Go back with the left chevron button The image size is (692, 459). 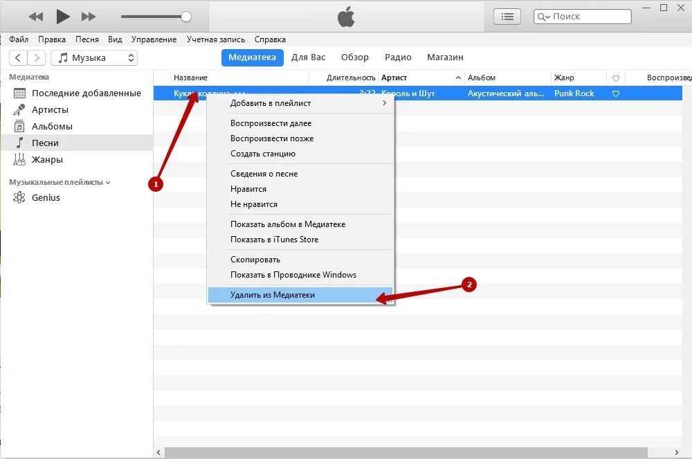point(18,58)
